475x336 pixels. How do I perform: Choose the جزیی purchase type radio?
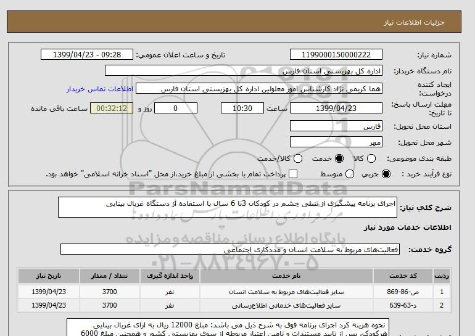pyautogui.click(x=386, y=174)
